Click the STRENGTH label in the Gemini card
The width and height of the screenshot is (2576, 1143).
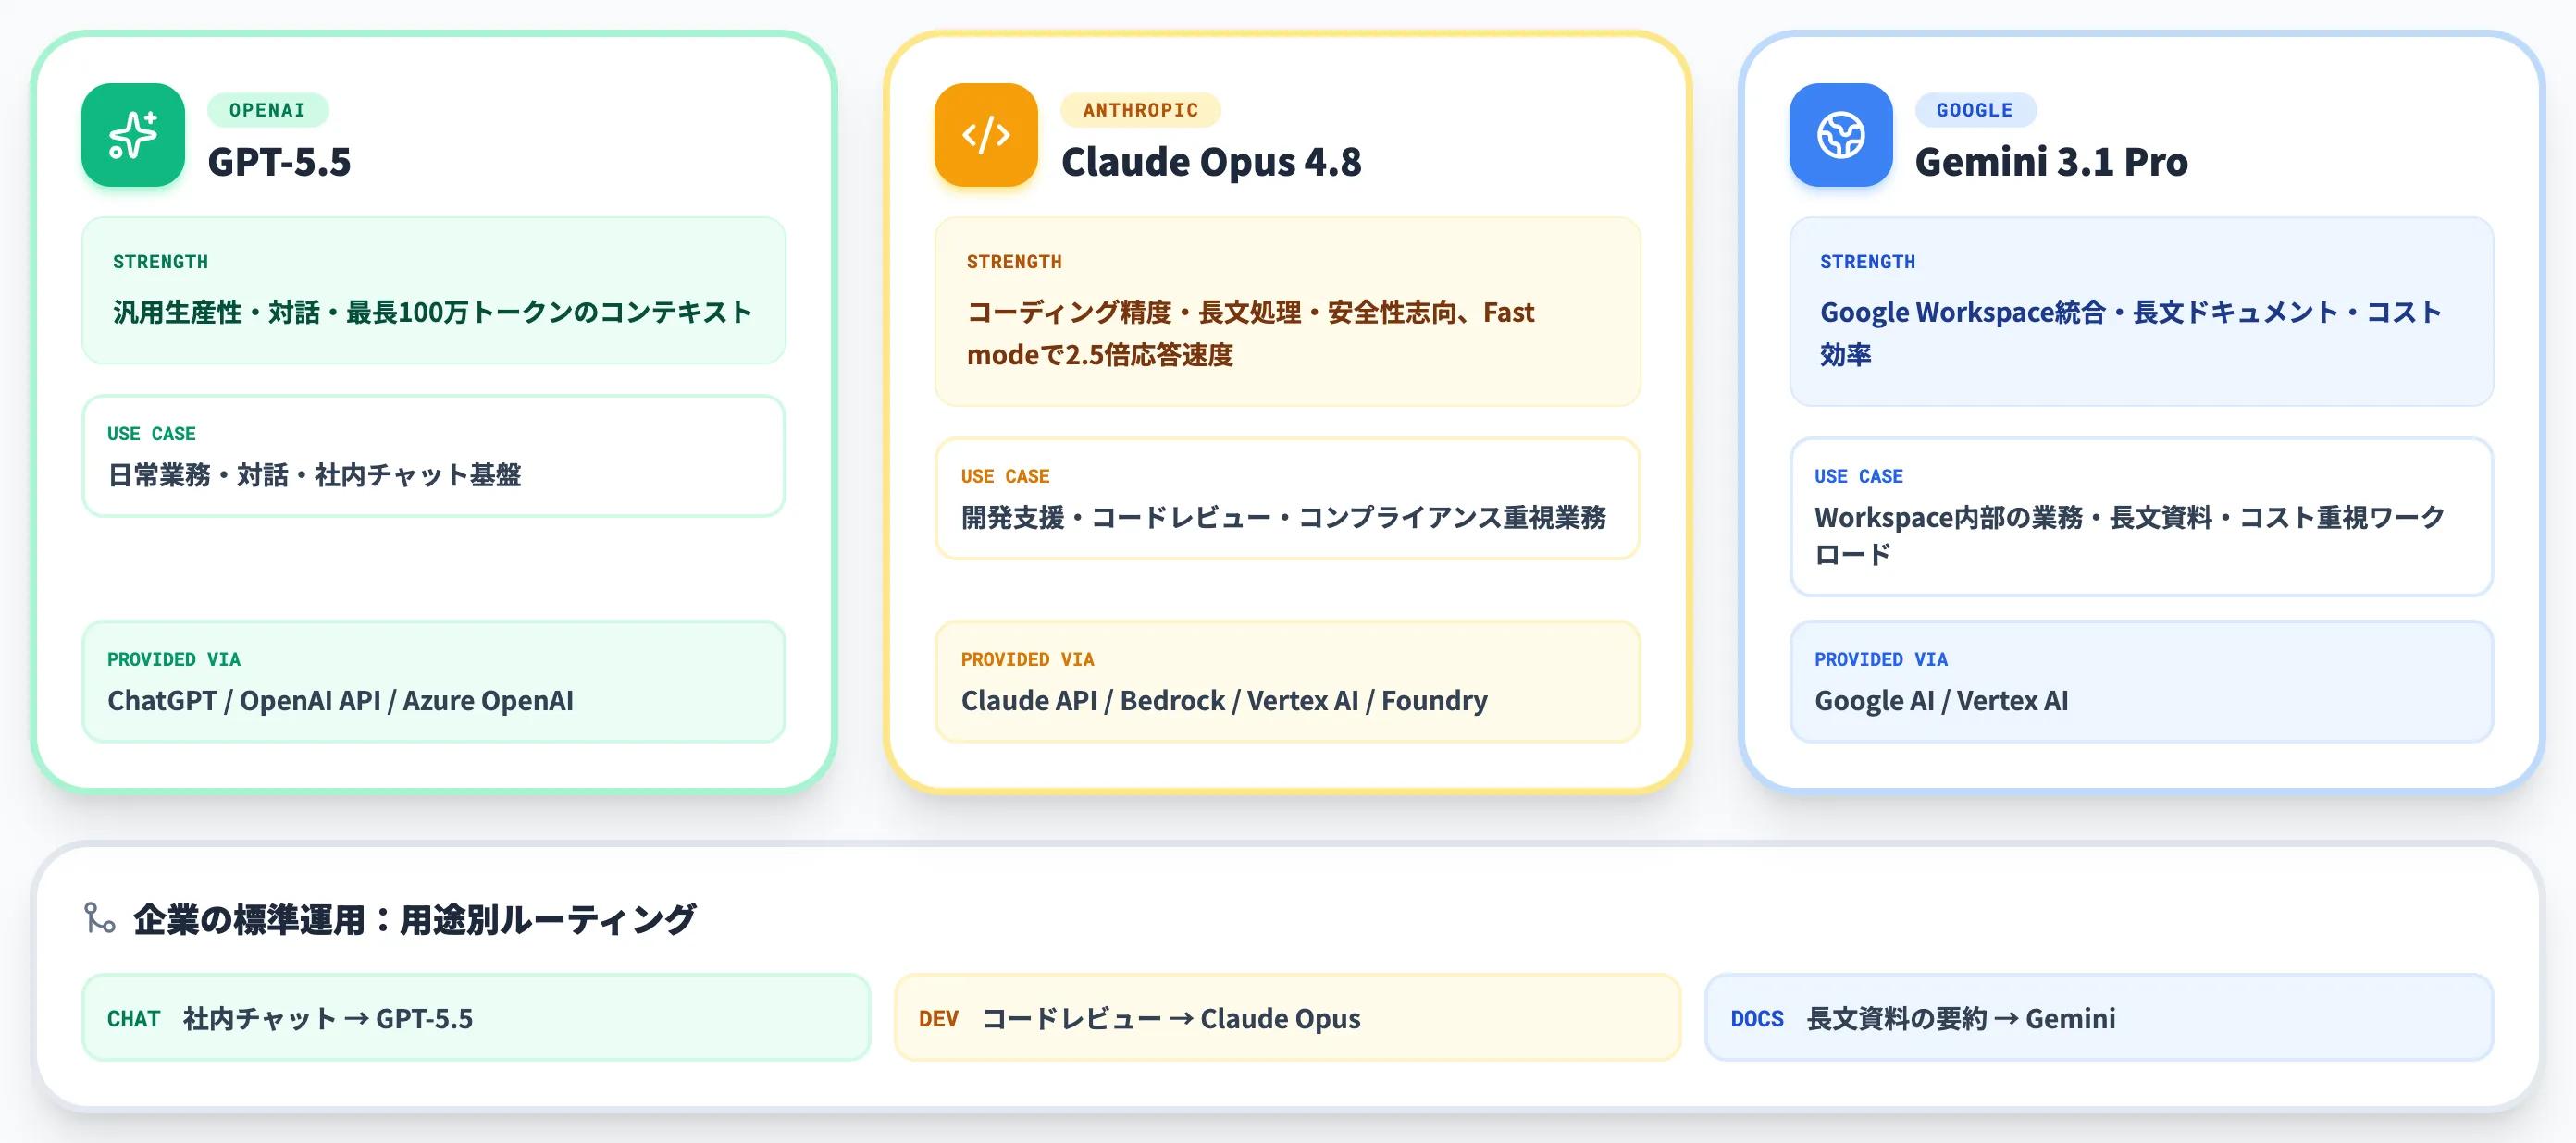[1868, 262]
